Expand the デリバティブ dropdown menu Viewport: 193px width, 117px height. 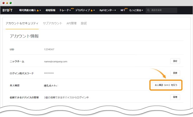point(85,10)
